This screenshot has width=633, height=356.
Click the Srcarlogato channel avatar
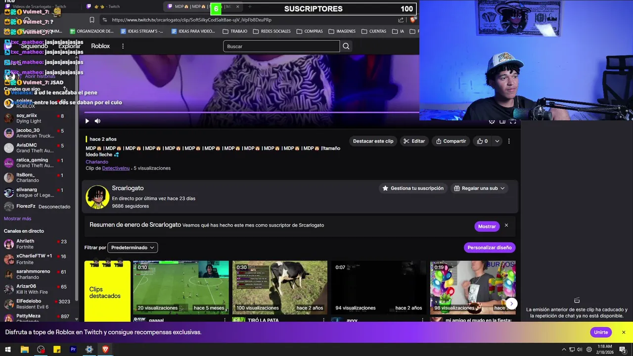(97, 197)
